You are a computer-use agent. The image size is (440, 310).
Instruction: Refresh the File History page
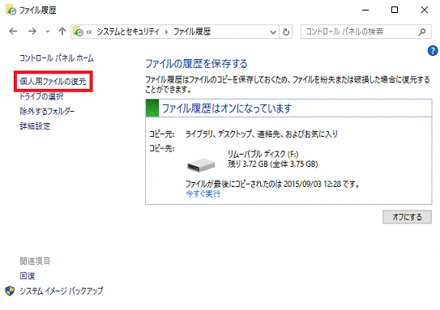286,32
